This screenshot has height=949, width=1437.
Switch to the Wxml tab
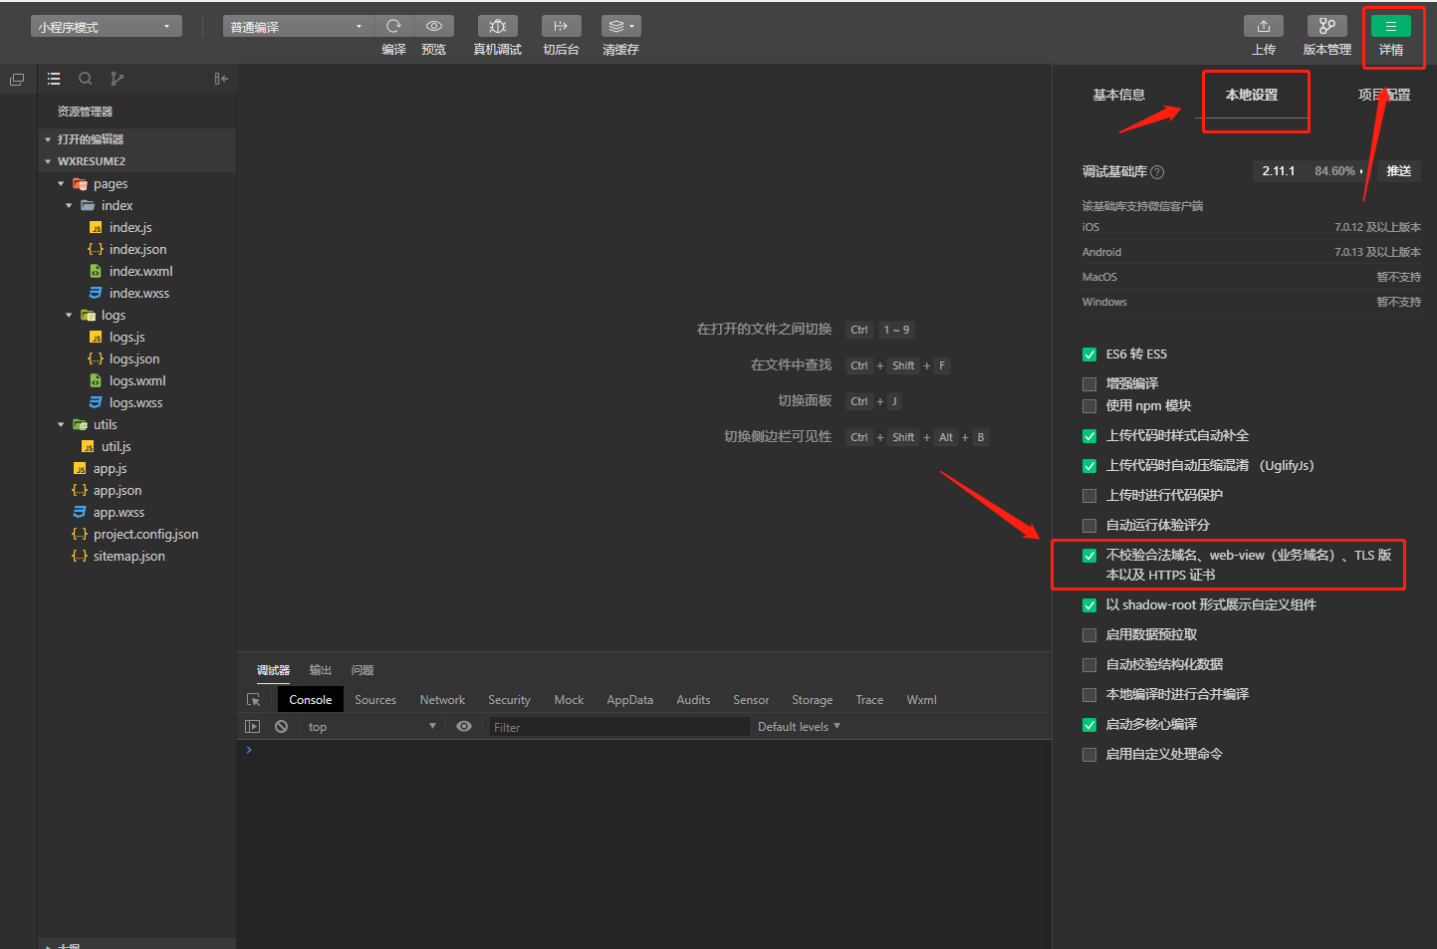921,700
